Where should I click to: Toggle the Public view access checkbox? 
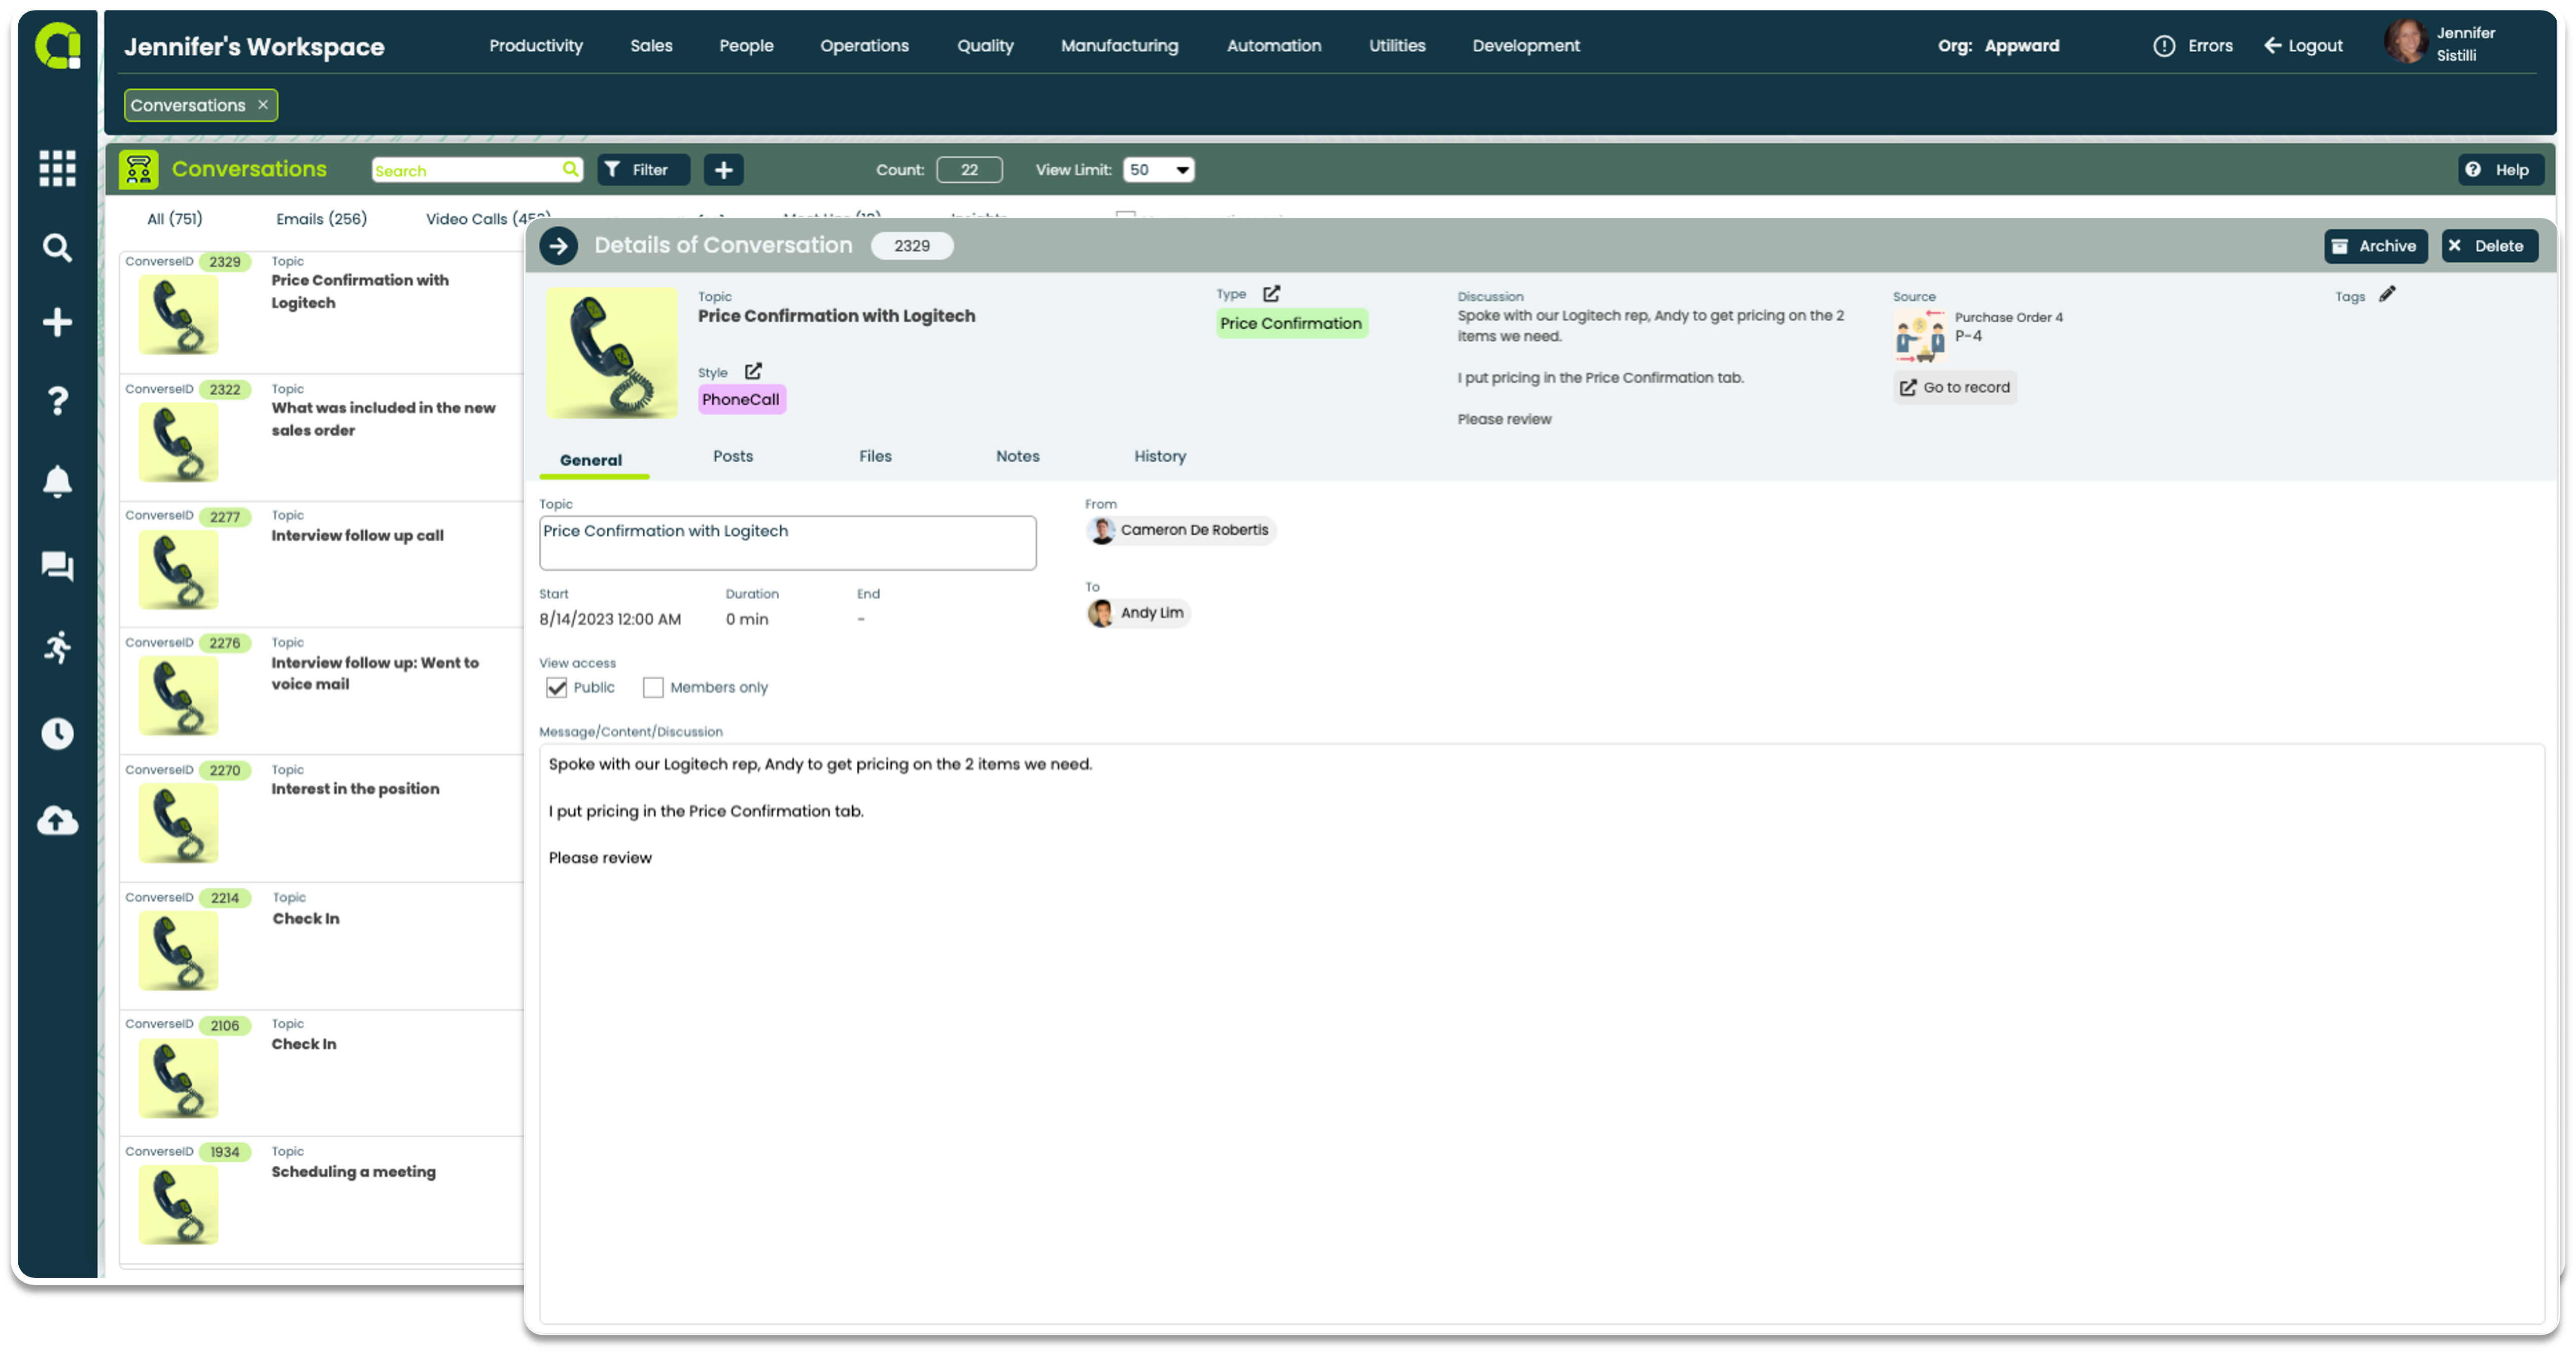tap(556, 687)
